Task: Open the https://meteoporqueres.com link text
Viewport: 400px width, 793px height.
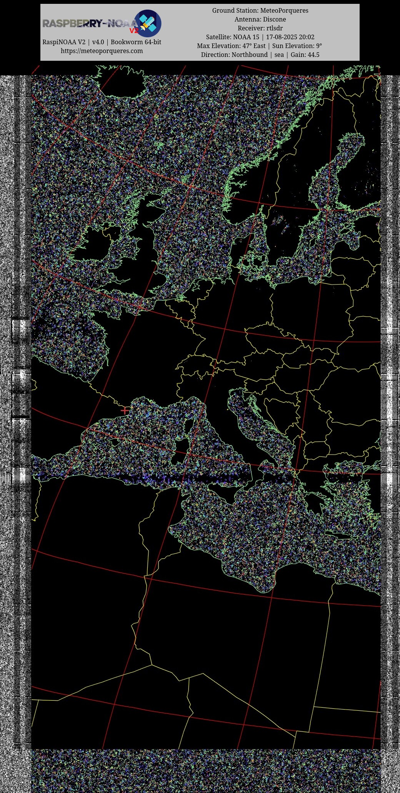Action: pos(102,51)
